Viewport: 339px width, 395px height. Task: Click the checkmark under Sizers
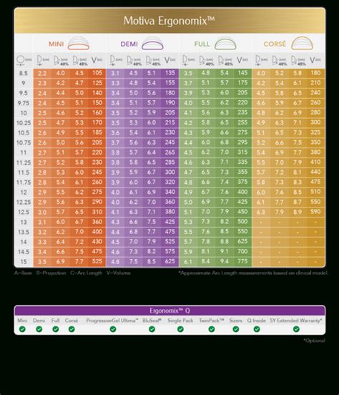(x=236, y=329)
